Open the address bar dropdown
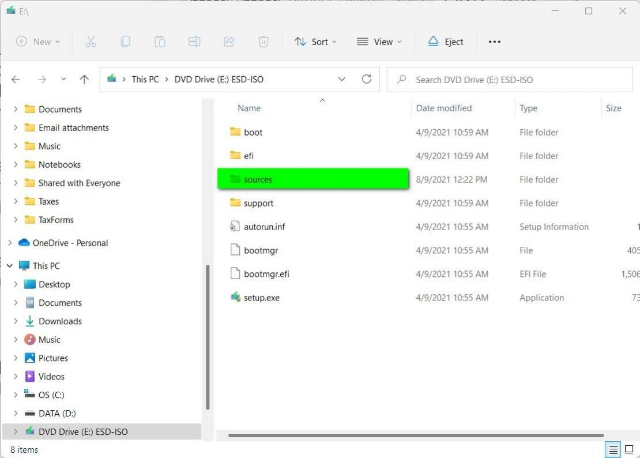This screenshot has width=640, height=458. [x=341, y=79]
